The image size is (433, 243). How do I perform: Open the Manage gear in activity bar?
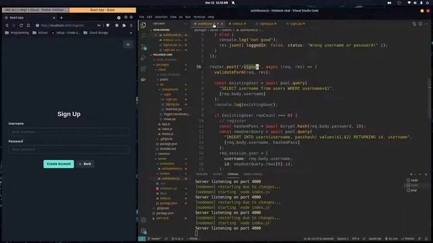tap(143, 231)
